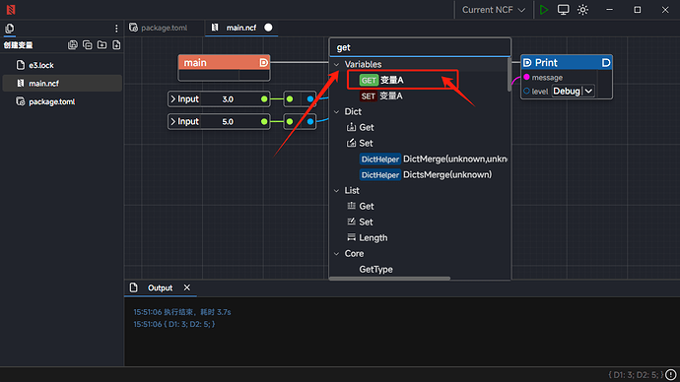Select the e3.lock file

(x=62, y=65)
